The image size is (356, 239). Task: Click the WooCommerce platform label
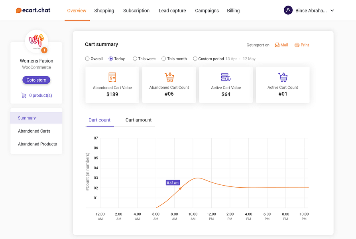[37, 67]
